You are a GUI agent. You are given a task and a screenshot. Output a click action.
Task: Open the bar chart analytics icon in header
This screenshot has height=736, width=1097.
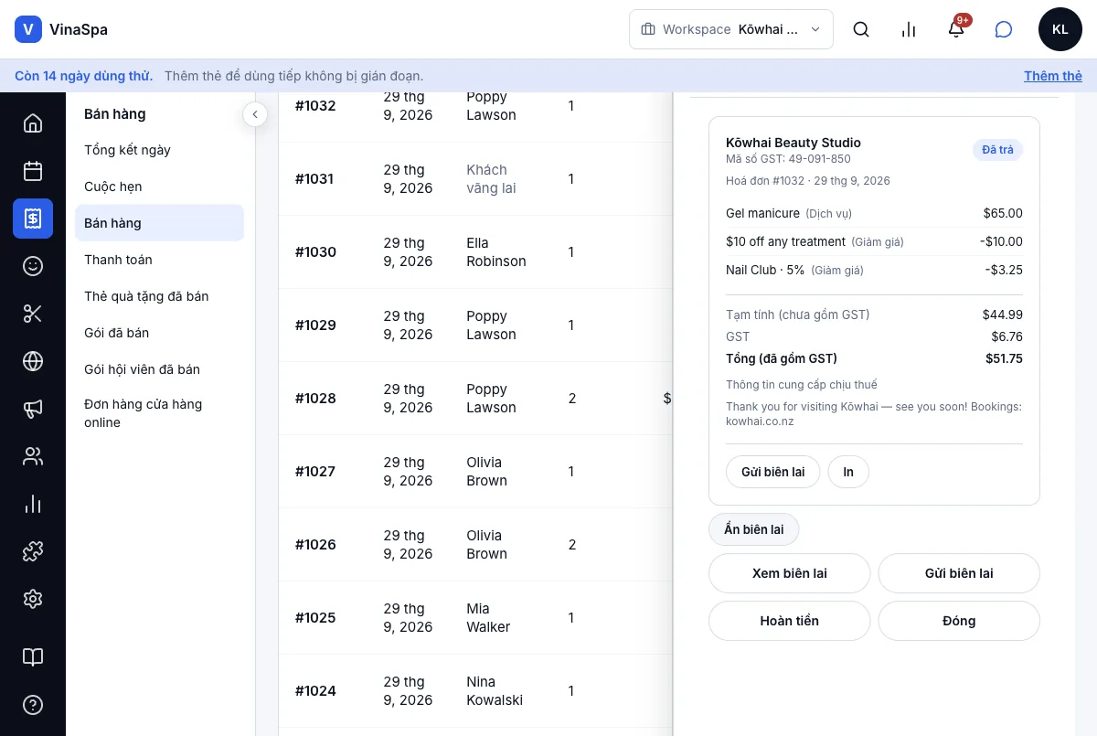click(909, 29)
